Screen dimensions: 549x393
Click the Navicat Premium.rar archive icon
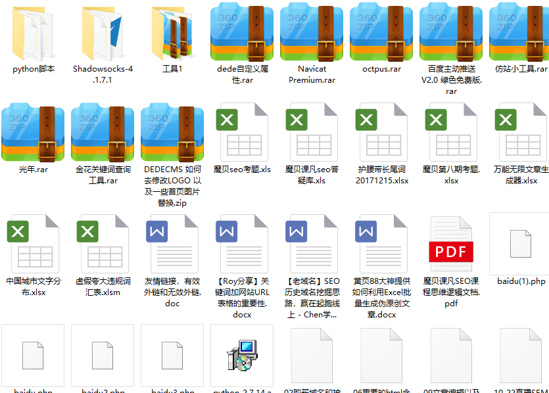coord(312,32)
